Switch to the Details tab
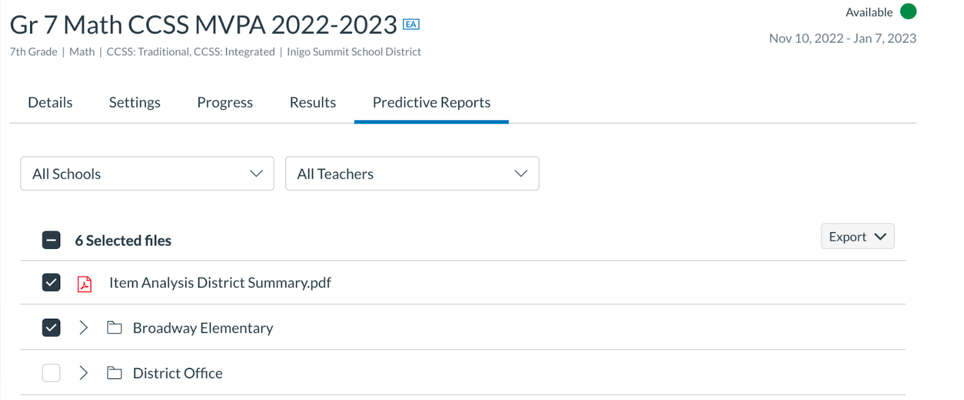 tap(50, 102)
